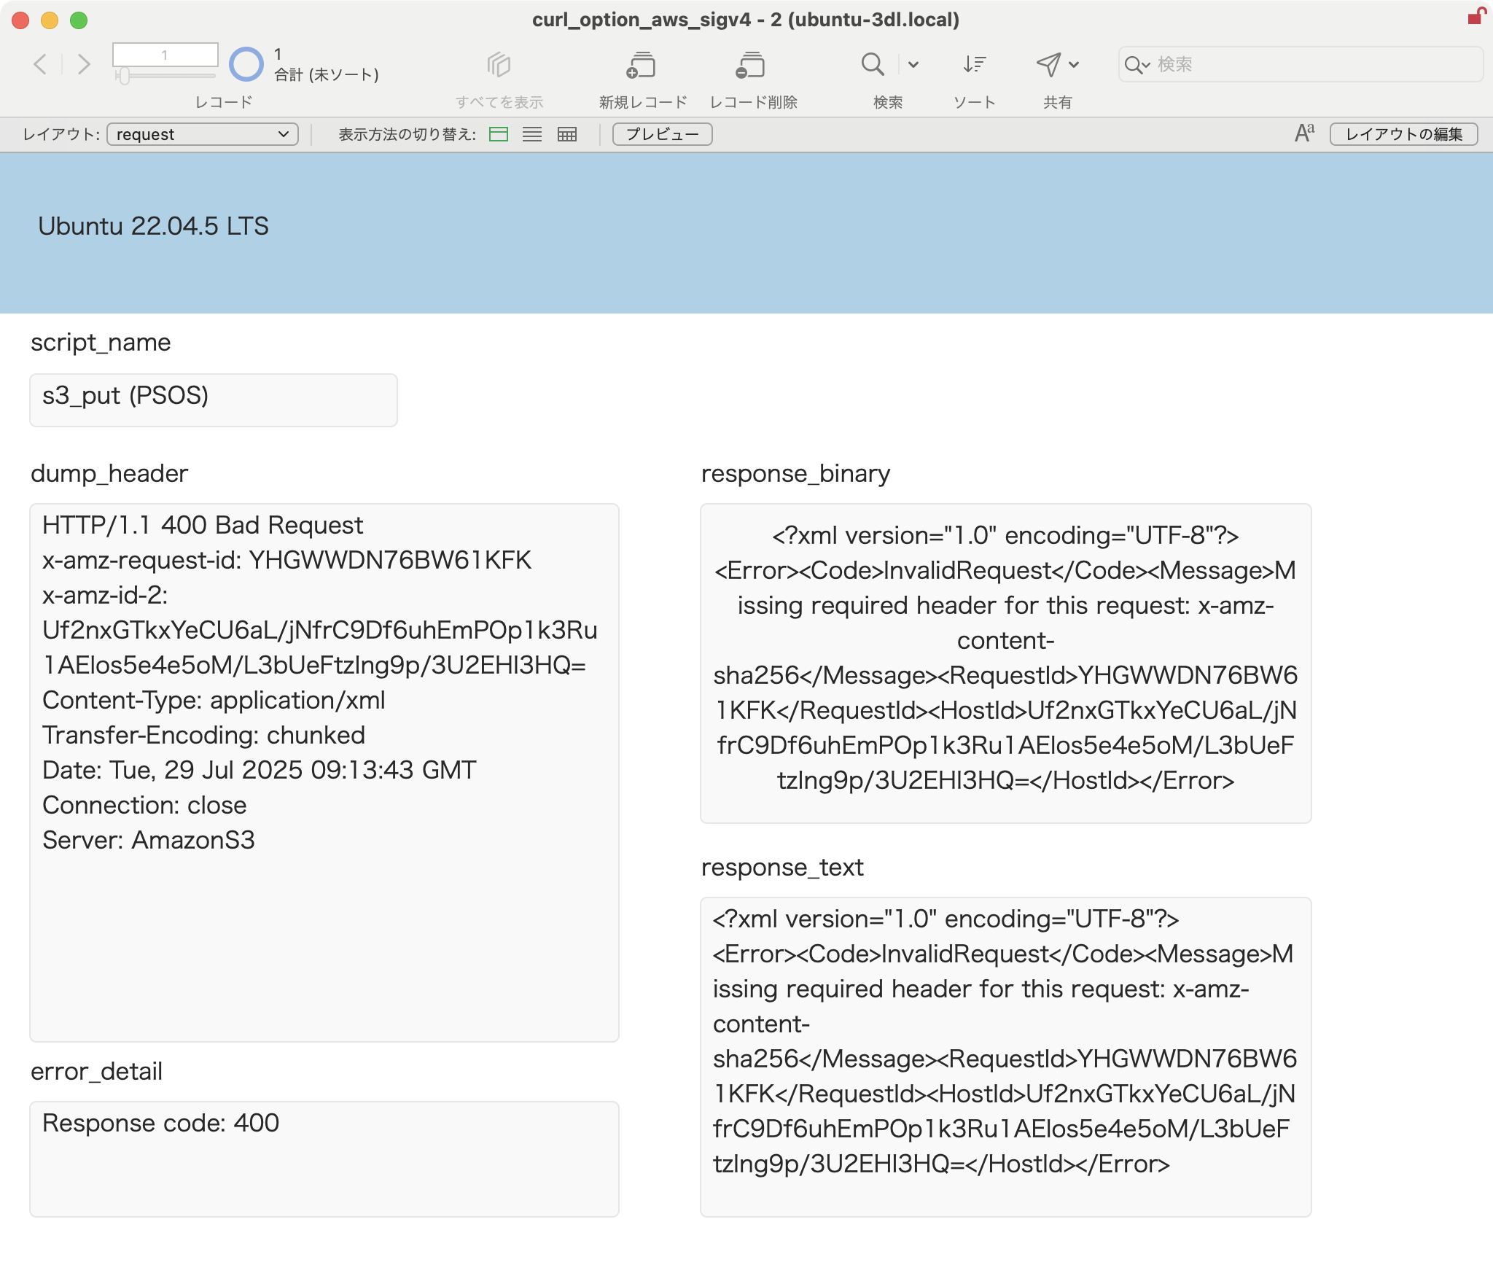Toggle the formatting bar Aa icon

pyautogui.click(x=1305, y=133)
